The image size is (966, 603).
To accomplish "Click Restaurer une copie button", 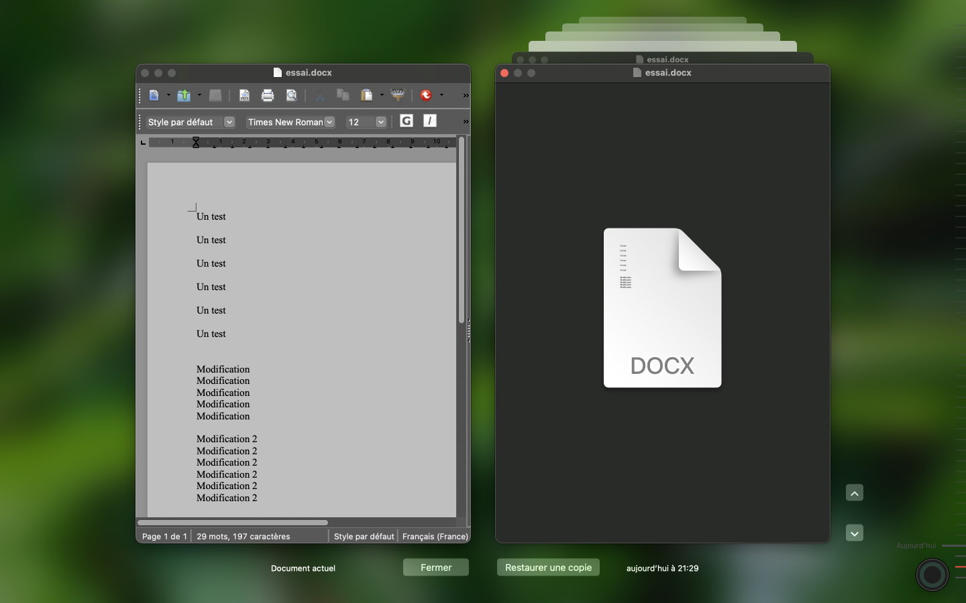I will (548, 567).
